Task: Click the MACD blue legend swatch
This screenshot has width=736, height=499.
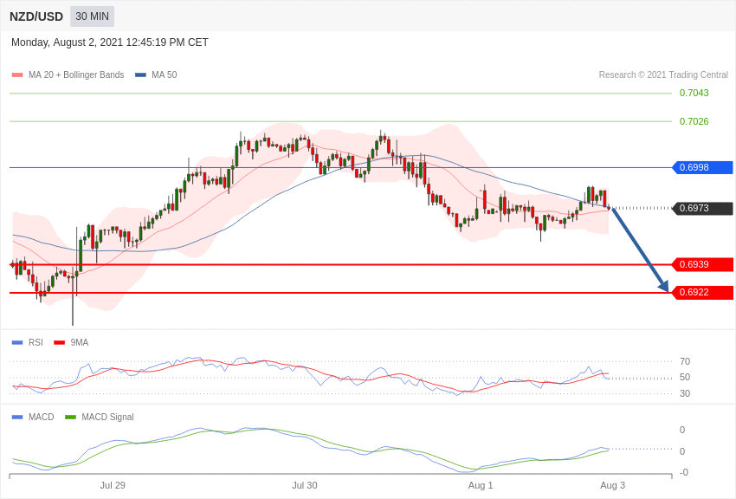Action: (x=17, y=417)
